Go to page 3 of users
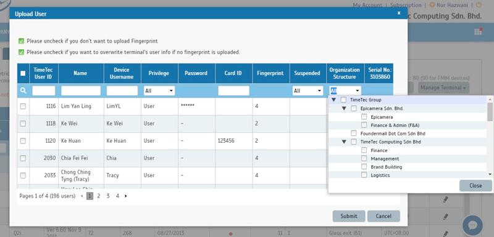Screen dimensions: 494x237 108,196
